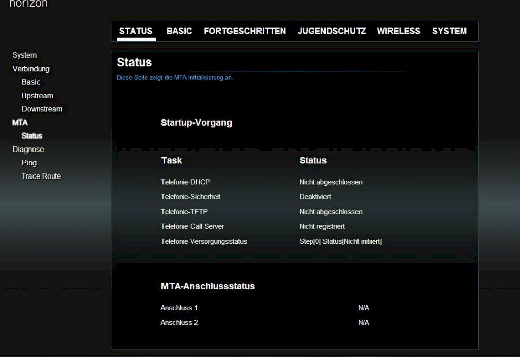Go to the JUGENDSCHUTZ tab

pos(332,31)
